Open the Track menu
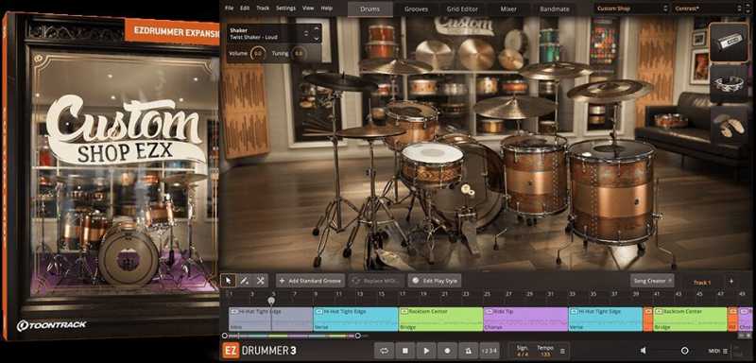Screen dimensions: 756x363 click(x=263, y=9)
